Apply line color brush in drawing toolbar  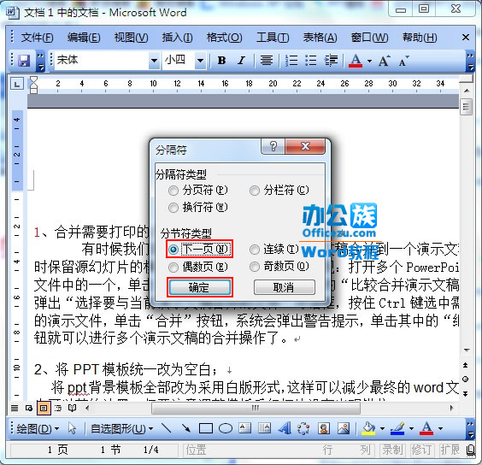click(x=397, y=428)
